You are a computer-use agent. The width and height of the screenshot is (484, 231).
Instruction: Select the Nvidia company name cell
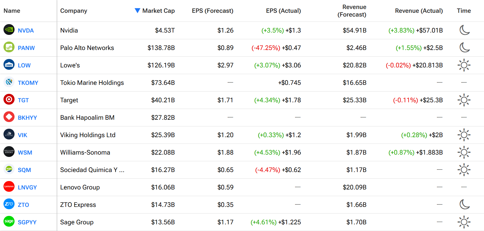coord(69,31)
